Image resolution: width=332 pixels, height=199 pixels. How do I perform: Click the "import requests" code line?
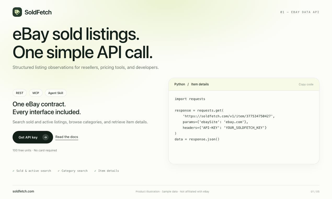190,99
